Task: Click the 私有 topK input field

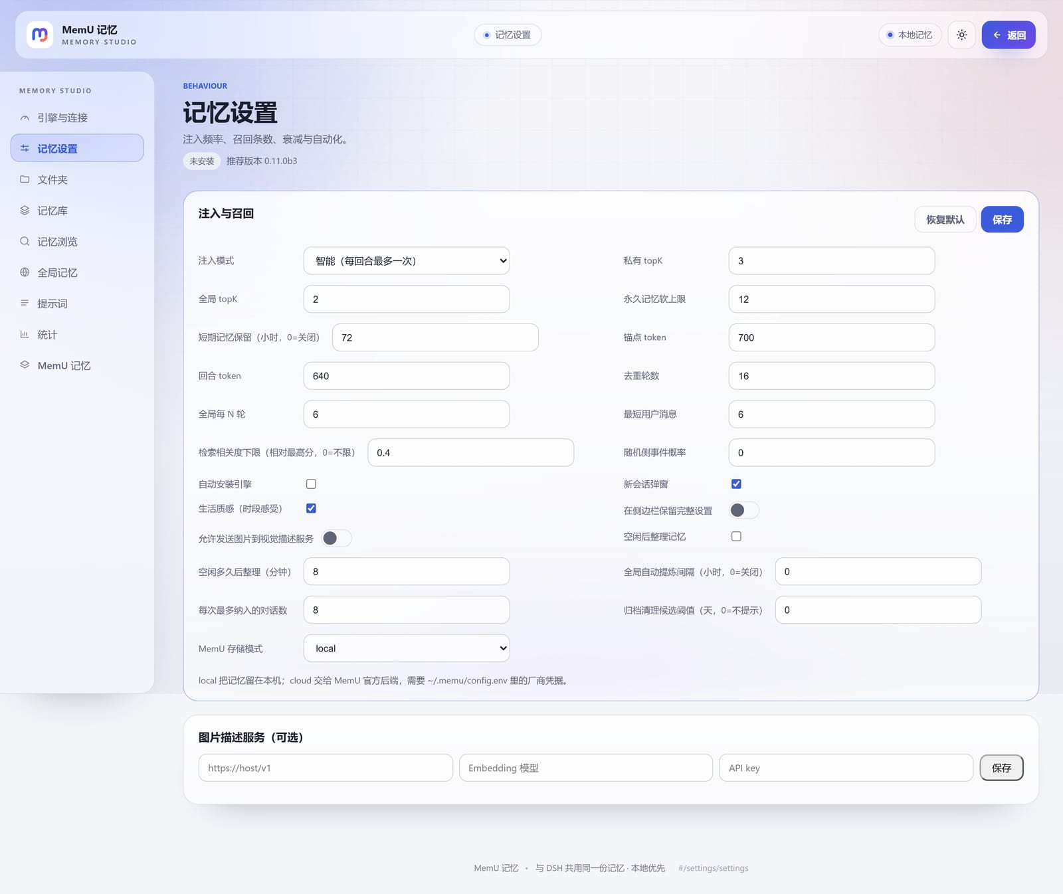Action: pos(832,261)
